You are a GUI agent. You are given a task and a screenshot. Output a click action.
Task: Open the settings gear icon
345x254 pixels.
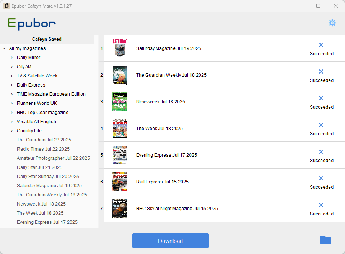click(x=332, y=23)
